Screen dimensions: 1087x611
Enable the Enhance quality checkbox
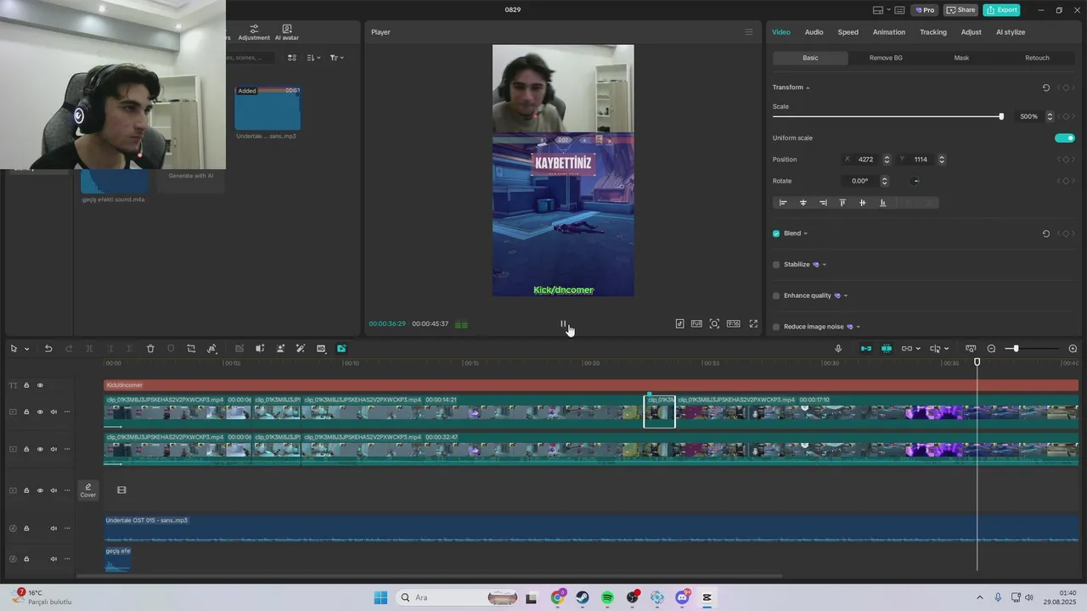pyautogui.click(x=776, y=295)
